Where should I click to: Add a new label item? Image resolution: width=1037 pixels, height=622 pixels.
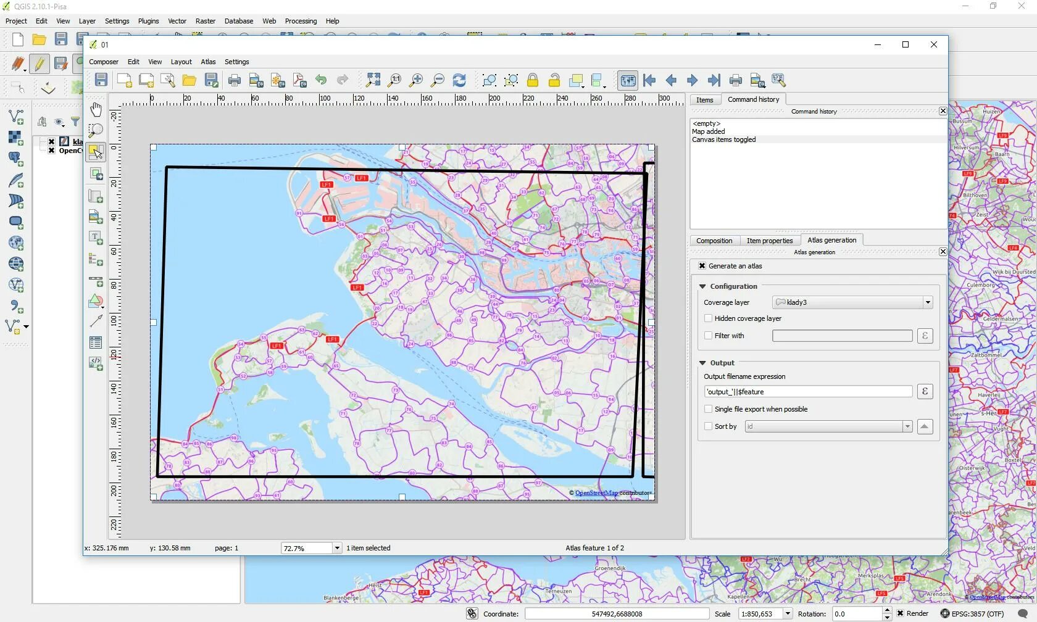point(96,238)
